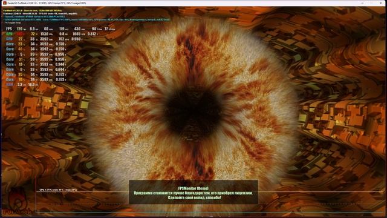Click the Core row showing 31 percent usage
Screen dimensions: 387x218
click(x=36, y=59)
